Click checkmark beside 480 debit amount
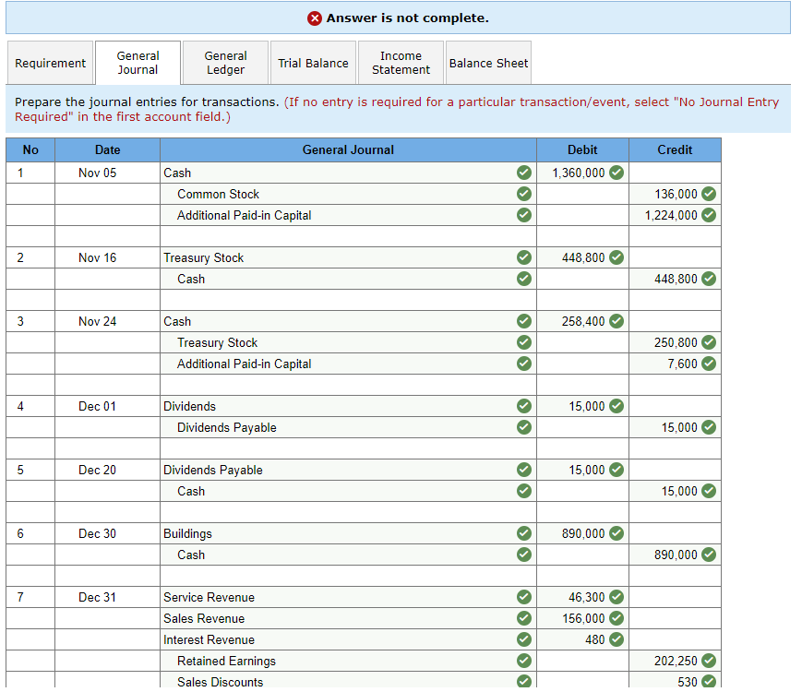 click(616, 639)
